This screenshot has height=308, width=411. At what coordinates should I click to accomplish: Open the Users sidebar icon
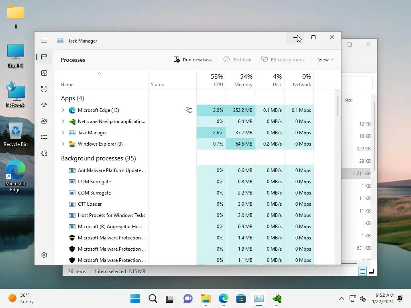pyautogui.click(x=44, y=121)
